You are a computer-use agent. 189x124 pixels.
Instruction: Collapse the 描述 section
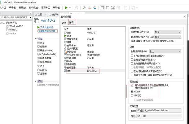[x=36, y=81]
